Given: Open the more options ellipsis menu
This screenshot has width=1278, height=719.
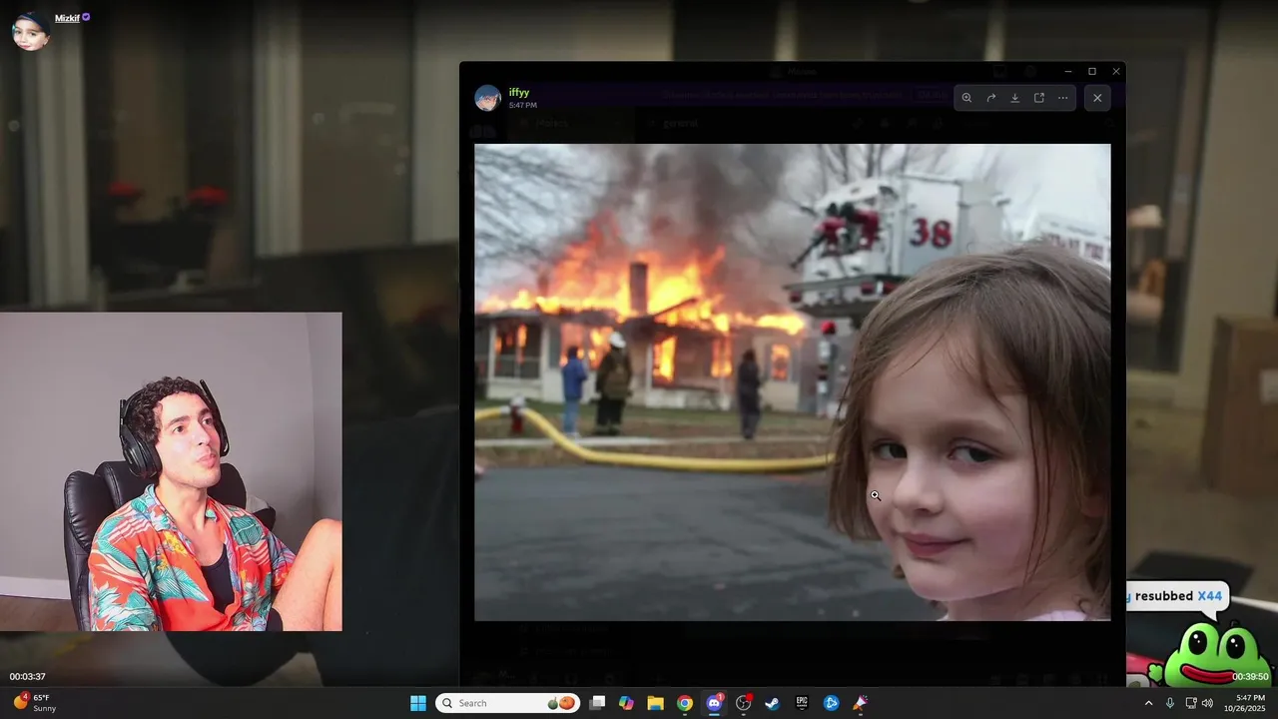Looking at the screenshot, I should tap(1062, 98).
